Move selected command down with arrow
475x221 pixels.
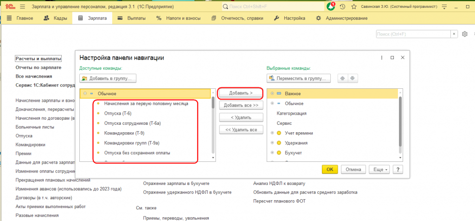352,78
